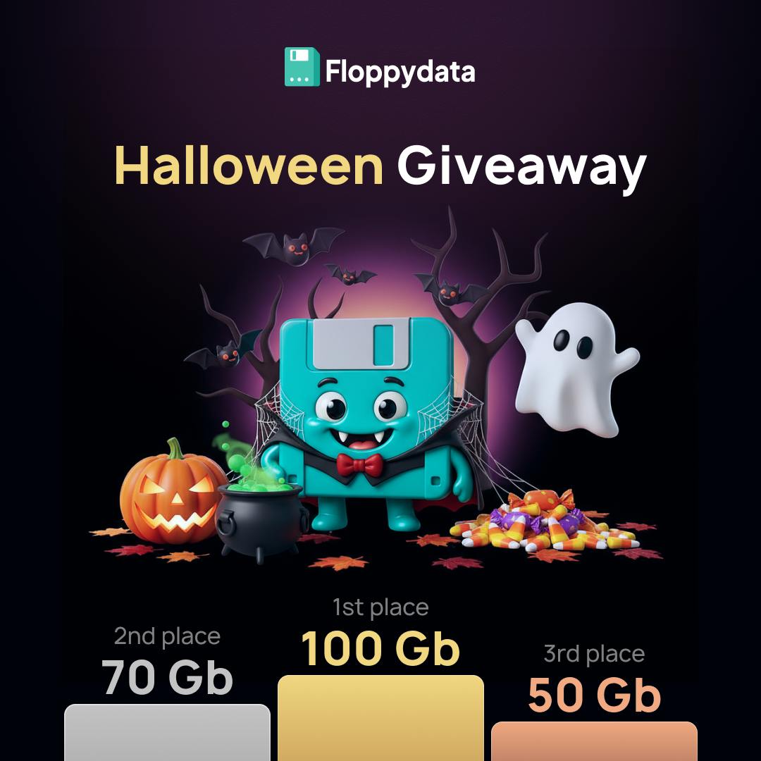Click the 1st place label
The height and width of the screenshot is (761, 761).
pyautogui.click(x=380, y=607)
